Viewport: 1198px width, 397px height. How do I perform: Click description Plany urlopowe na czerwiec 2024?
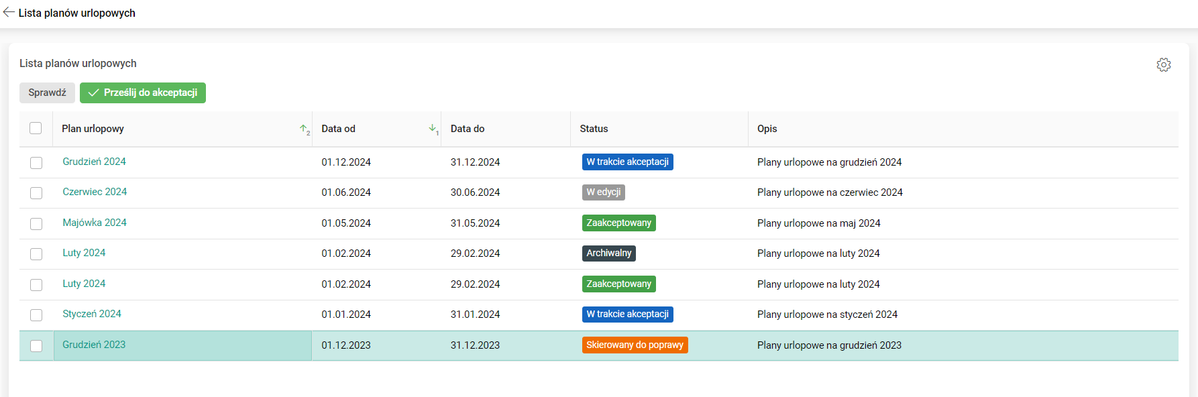point(830,192)
